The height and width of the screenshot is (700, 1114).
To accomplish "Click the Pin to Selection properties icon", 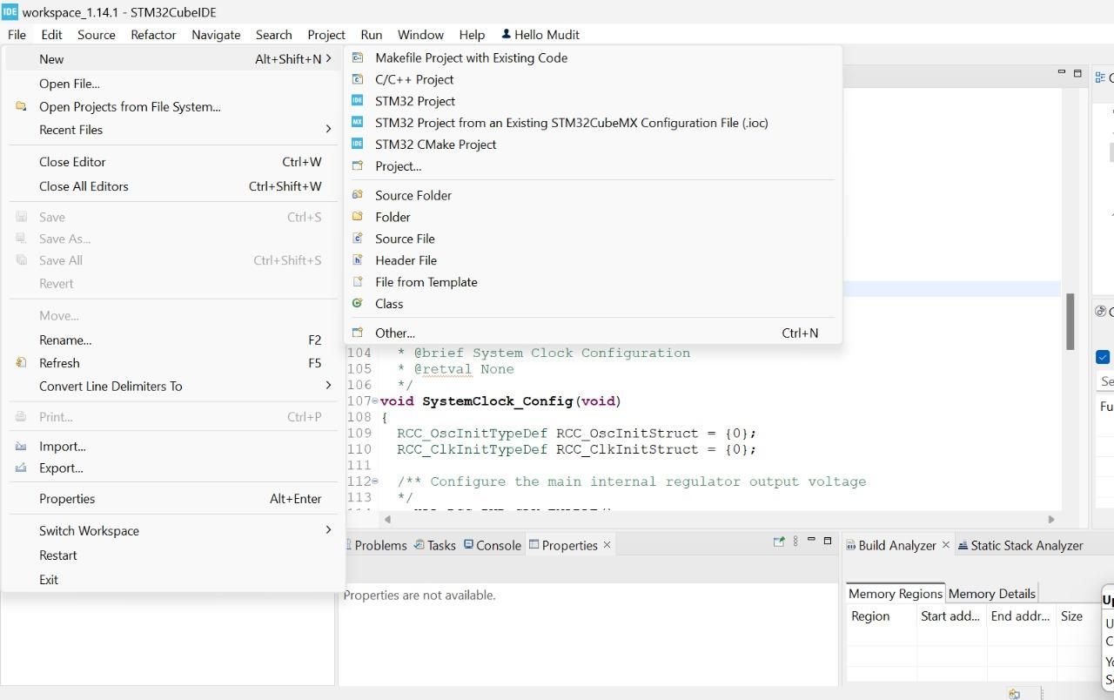I will point(778,542).
